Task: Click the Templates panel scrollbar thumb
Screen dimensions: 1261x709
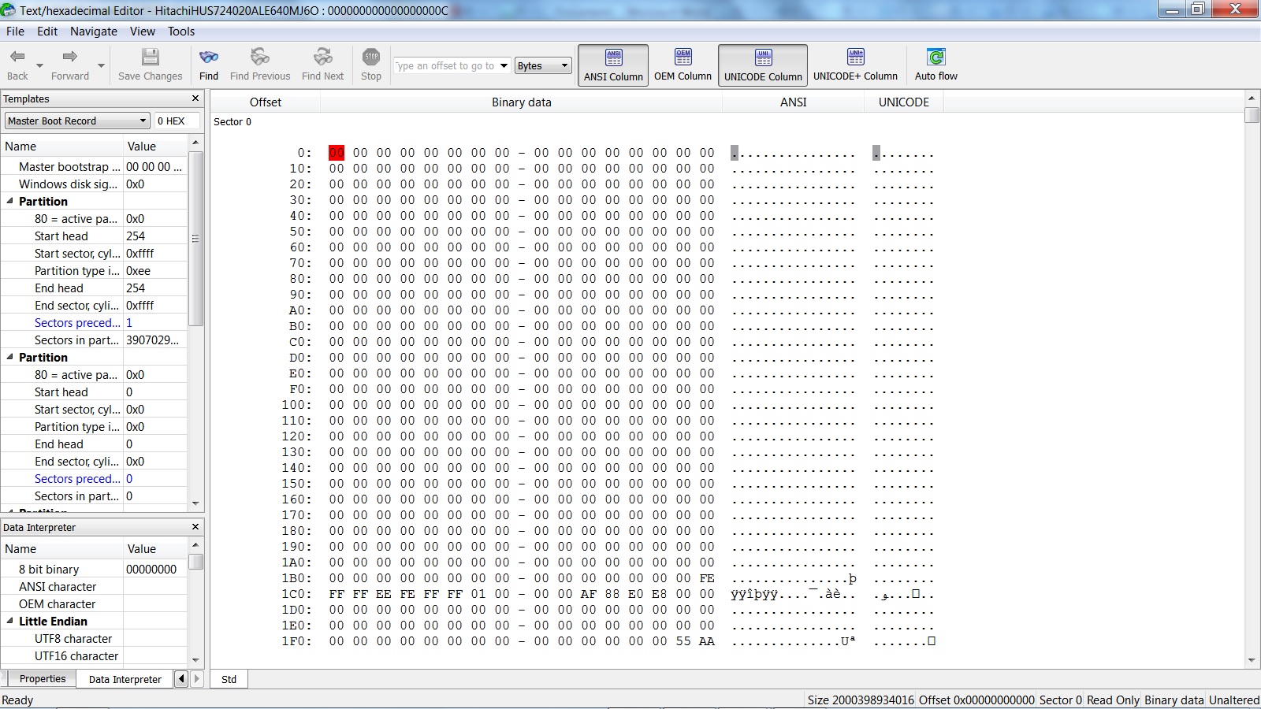Action: (195, 239)
